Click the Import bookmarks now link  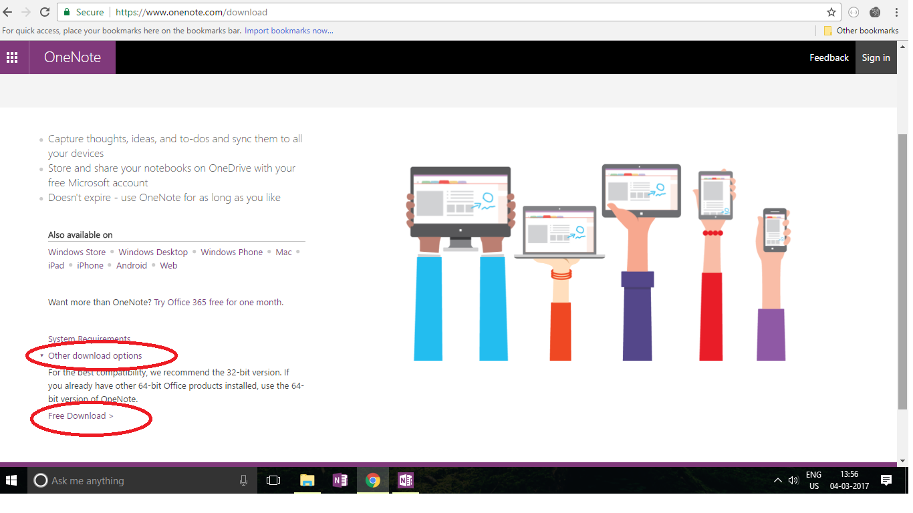(289, 31)
